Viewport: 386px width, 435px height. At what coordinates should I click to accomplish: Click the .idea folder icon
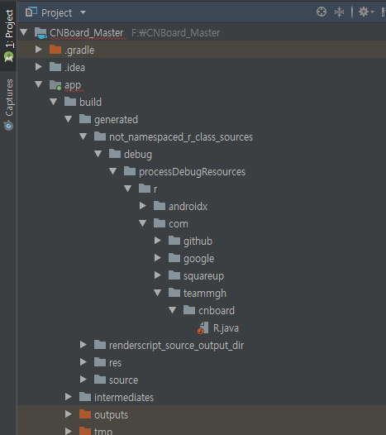(55, 67)
